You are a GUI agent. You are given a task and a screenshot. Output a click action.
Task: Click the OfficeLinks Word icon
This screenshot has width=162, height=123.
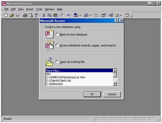(76, 15)
